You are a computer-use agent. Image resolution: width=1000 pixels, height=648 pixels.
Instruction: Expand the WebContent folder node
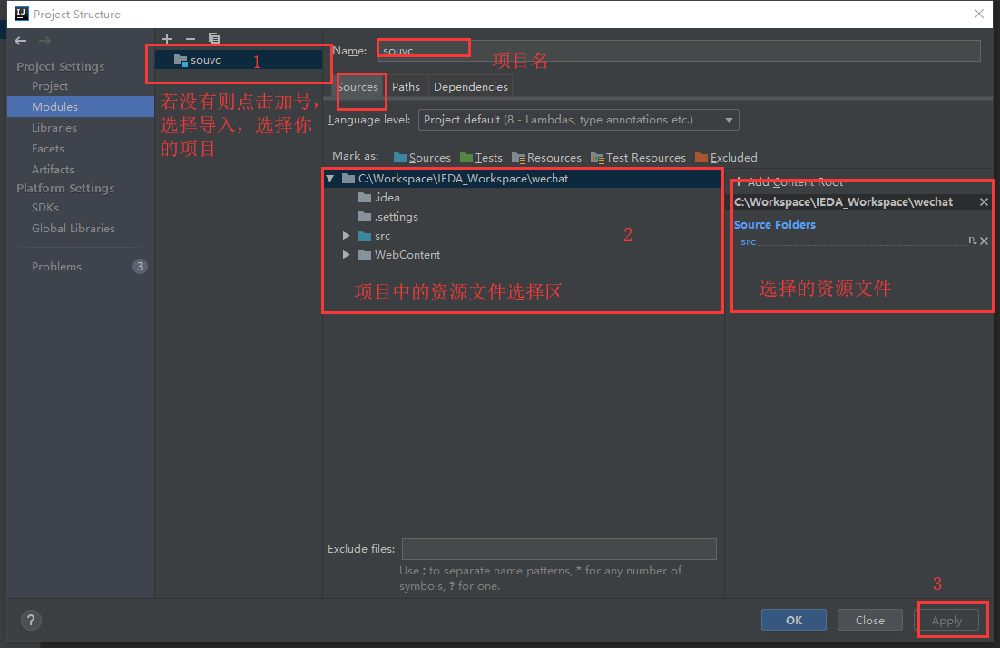coord(347,255)
